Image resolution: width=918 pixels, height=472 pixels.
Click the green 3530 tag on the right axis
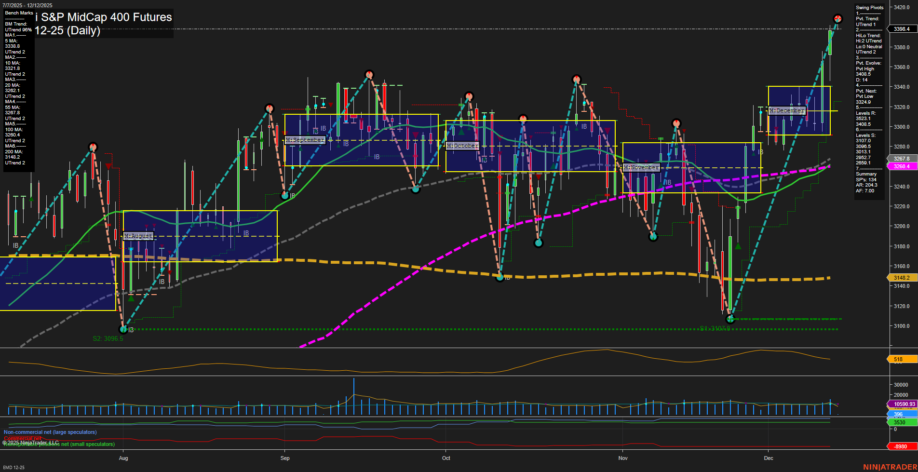coord(900,422)
